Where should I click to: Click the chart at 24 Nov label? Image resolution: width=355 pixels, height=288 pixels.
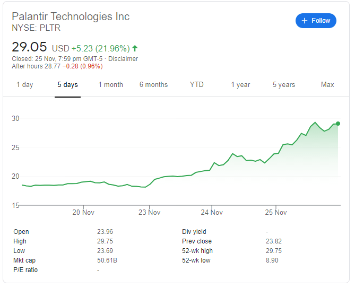[x=212, y=212]
